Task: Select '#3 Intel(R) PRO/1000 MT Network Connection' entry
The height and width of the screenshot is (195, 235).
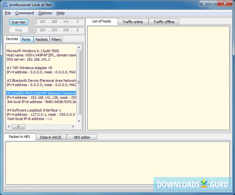Action: click(41, 93)
